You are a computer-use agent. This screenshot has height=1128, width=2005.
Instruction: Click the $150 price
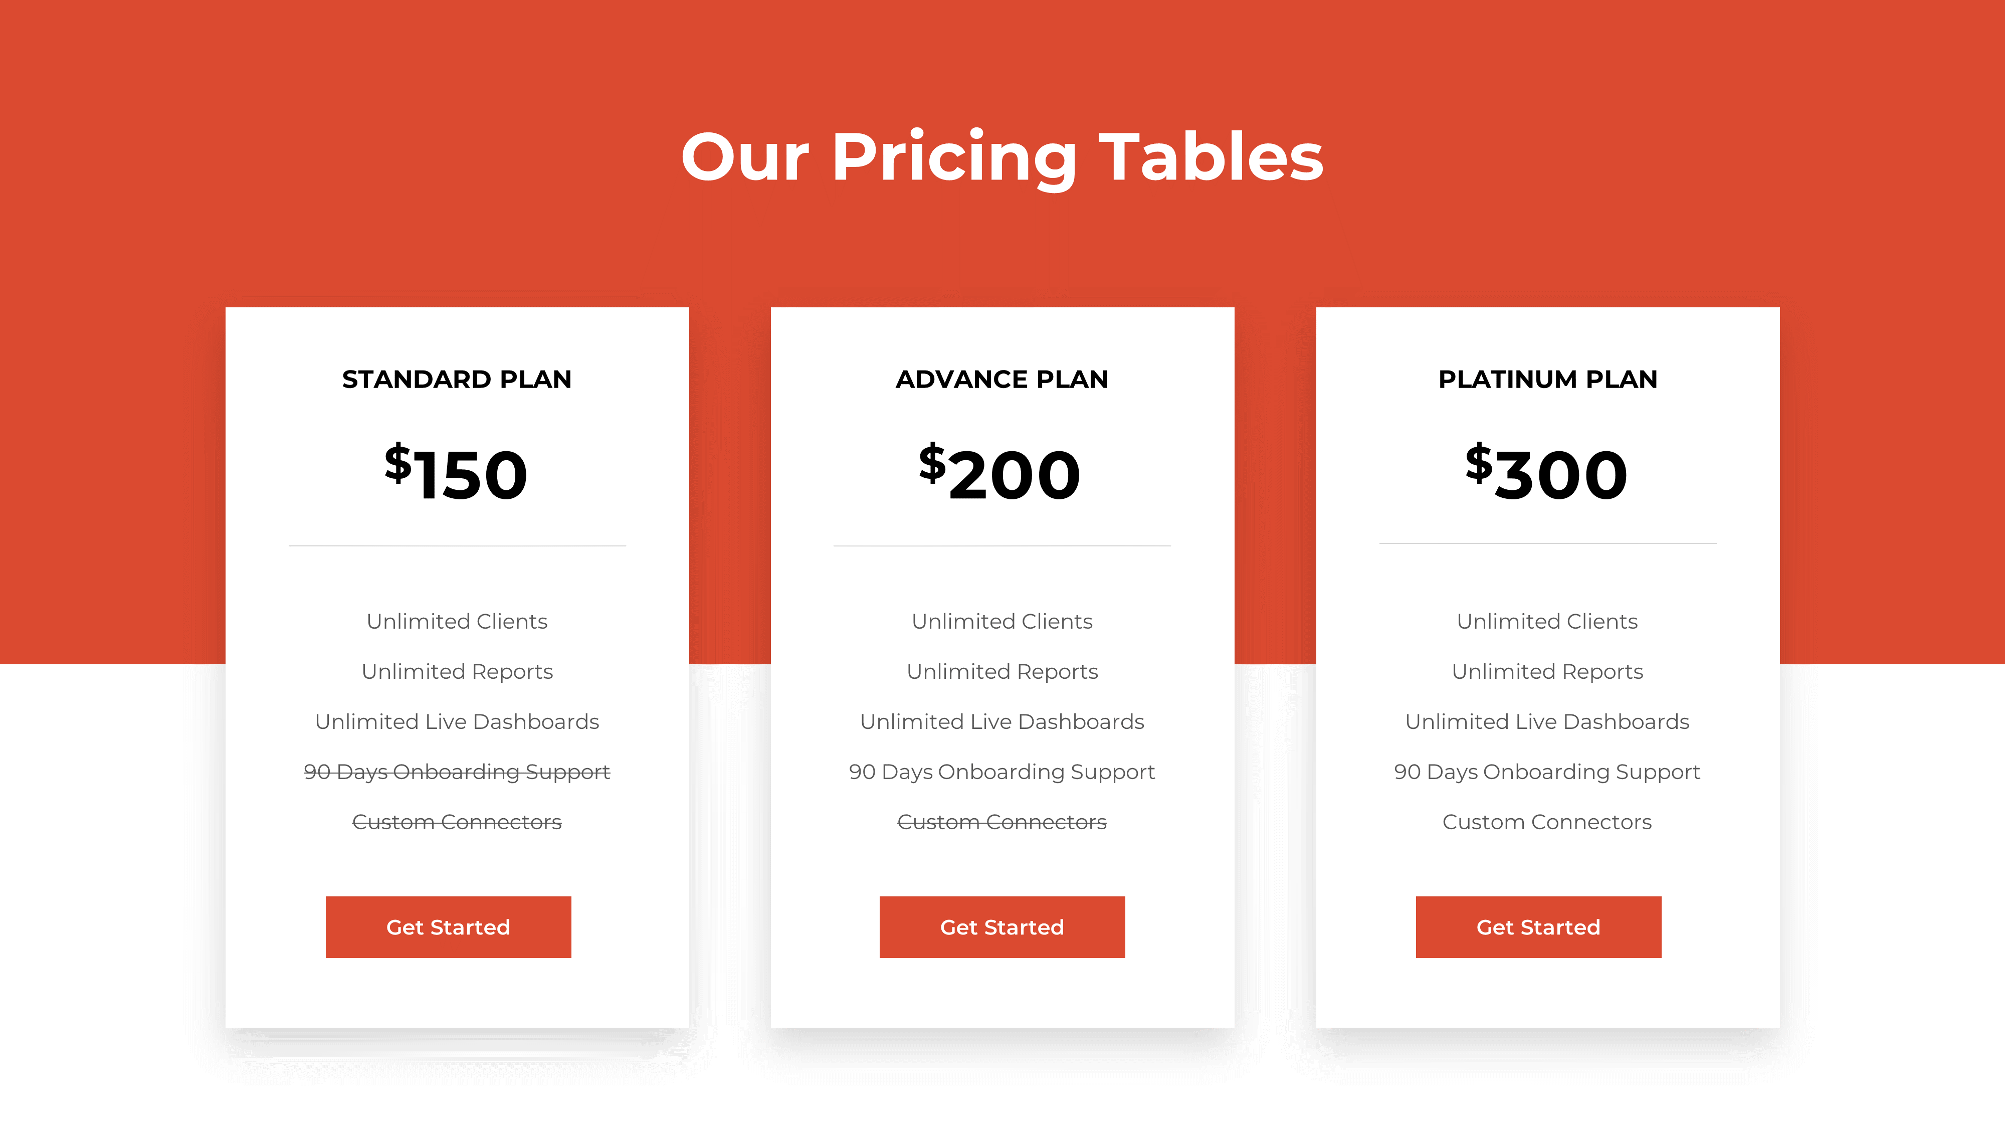[x=457, y=473]
